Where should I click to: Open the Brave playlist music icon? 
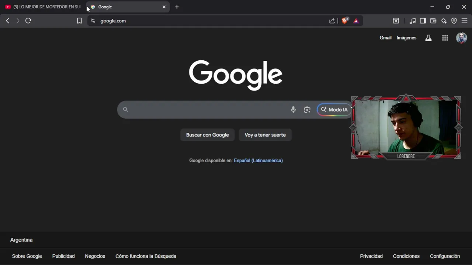pyautogui.click(x=413, y=21)
